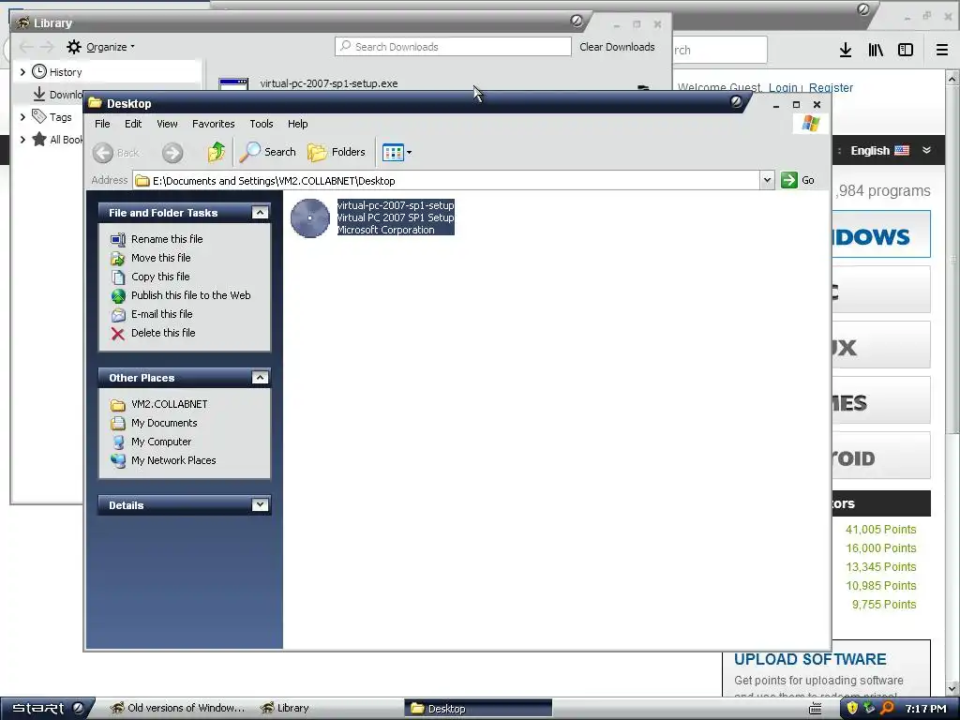The height and width of the screenshot is (720, 960).
Task: Expand the History tree item in Library
Action: tap(22, 71)
